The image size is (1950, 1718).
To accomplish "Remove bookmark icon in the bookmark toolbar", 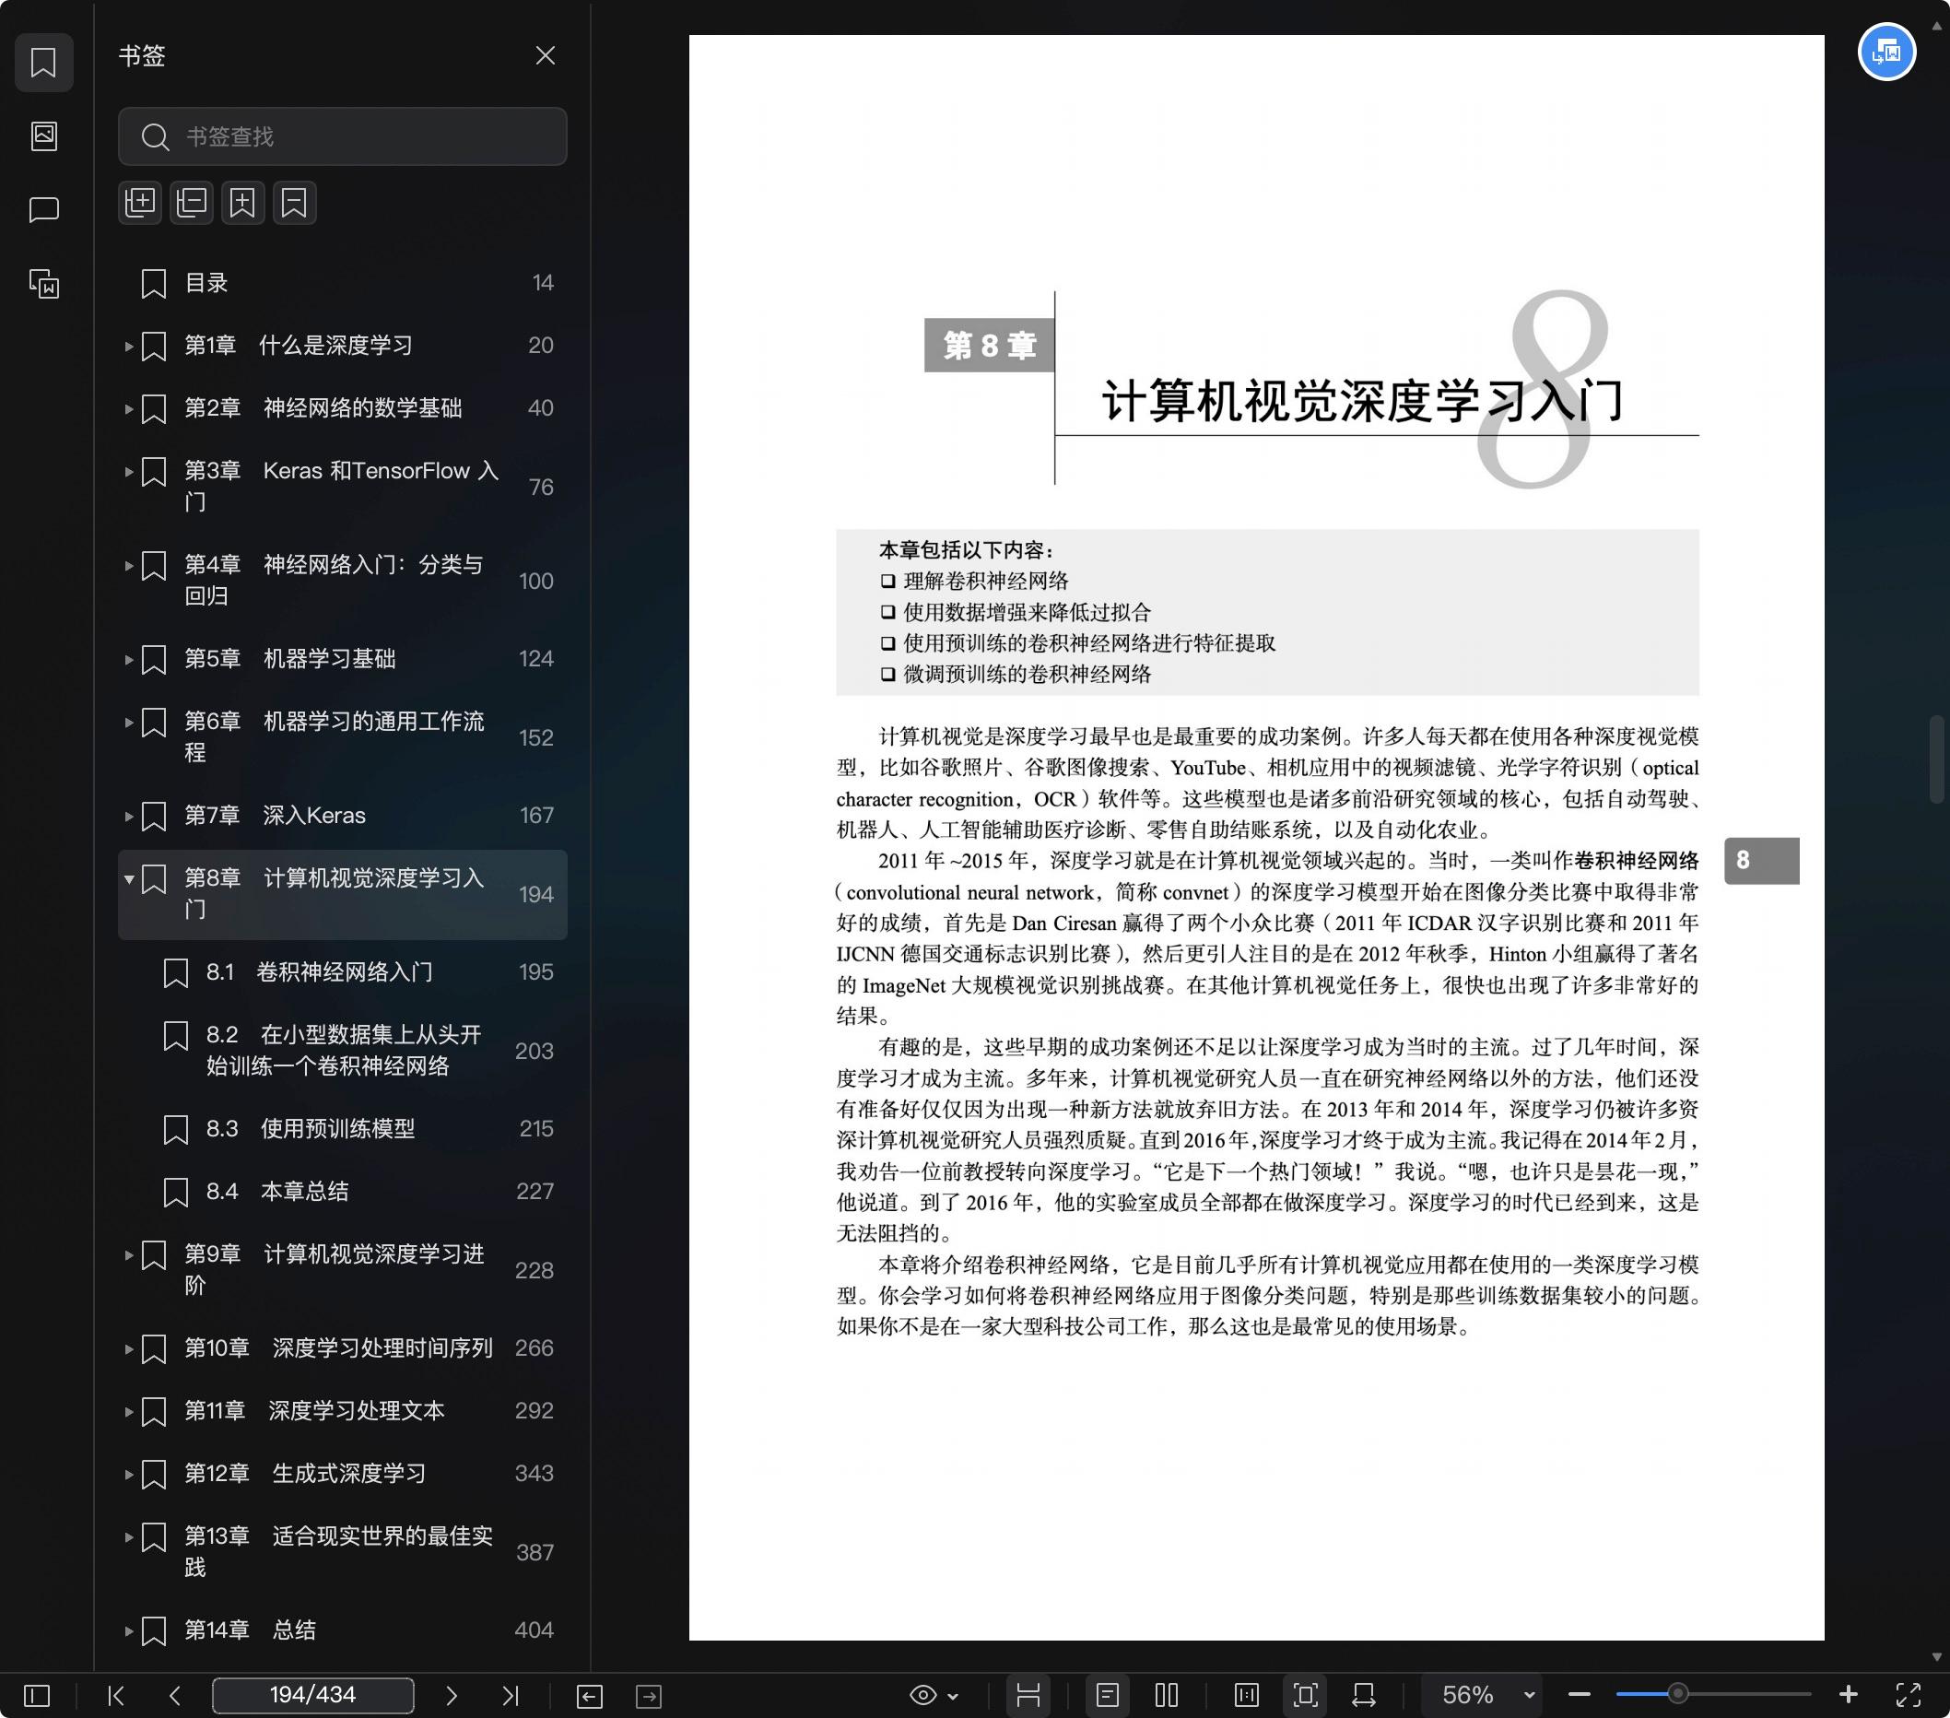I will tap(295, 203).
